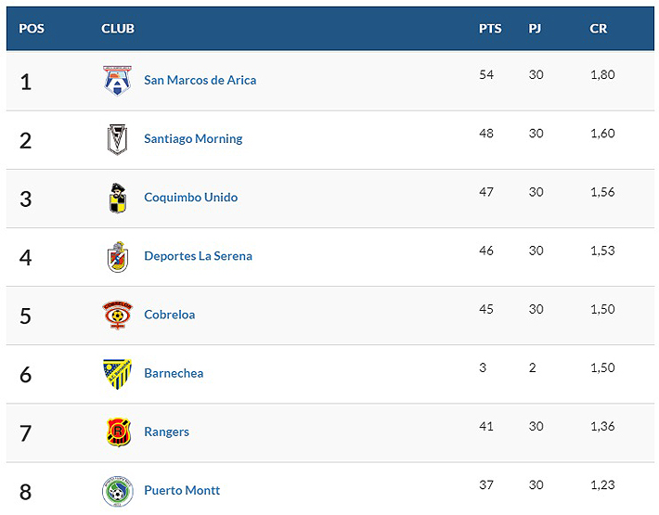The image size is (659, 515).
Task: Click the CR column header
Action: click(x=599, y=29)
